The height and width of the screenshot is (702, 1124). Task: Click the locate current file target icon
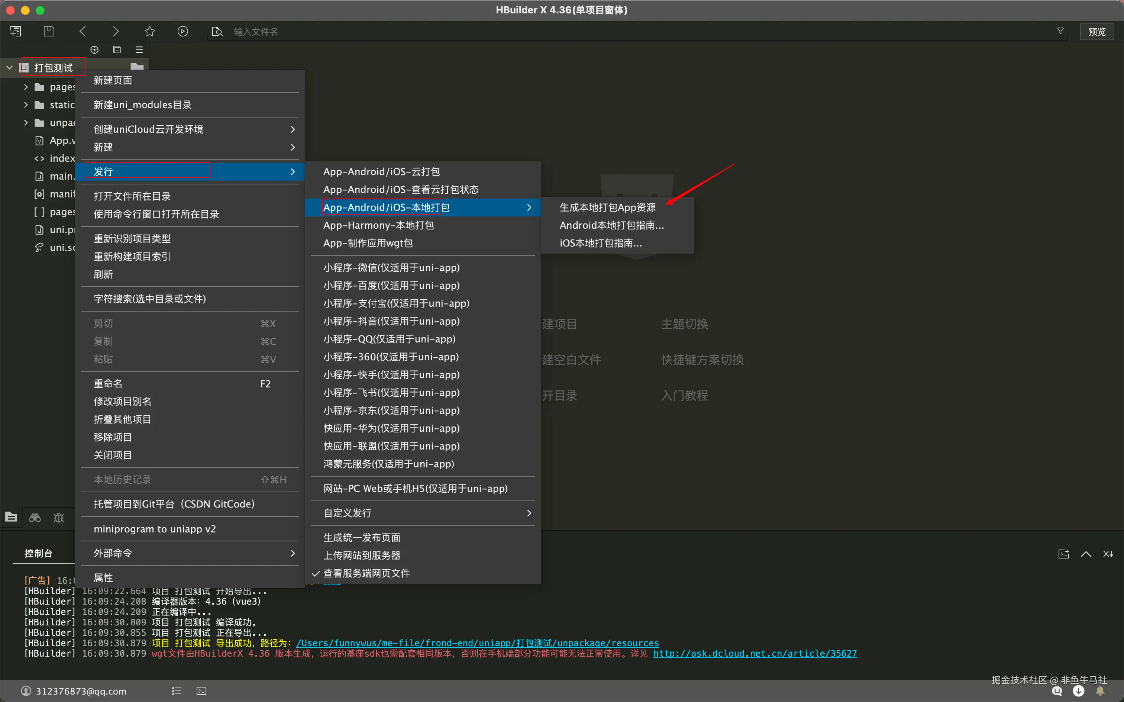94,50
